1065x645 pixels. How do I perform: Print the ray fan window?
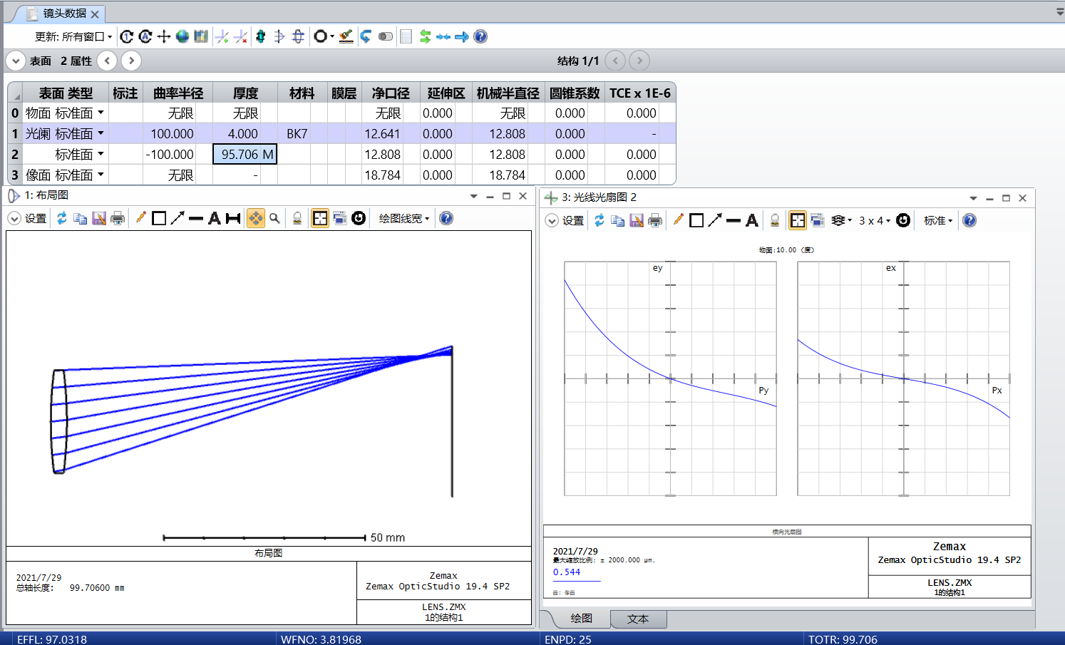click(655, 220)
